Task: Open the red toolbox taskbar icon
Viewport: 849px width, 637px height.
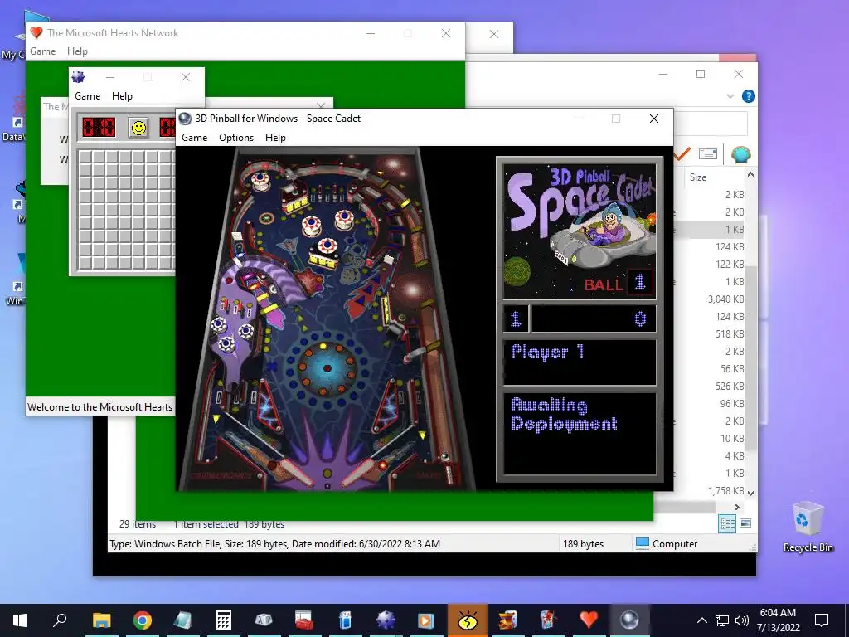Action: tap(304, 620)
